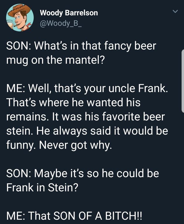Open the tweet options chevron dropdown
The image size is (184, 224).
(x=175, y=12)
